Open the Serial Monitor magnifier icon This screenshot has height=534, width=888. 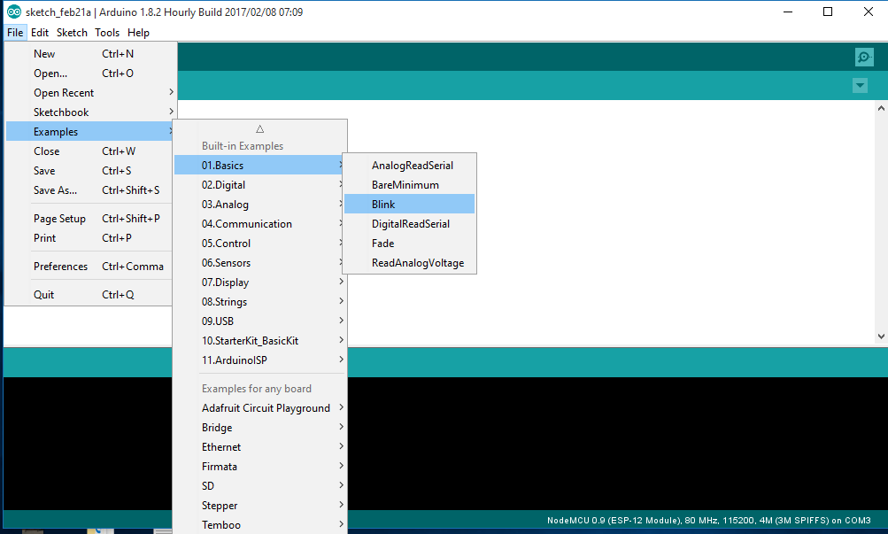tap(864, 58)
